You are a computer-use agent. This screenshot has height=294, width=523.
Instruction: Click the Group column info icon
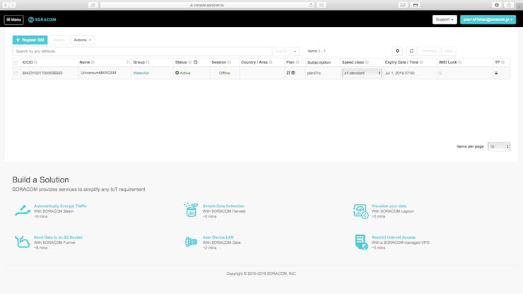coord(148,62)
